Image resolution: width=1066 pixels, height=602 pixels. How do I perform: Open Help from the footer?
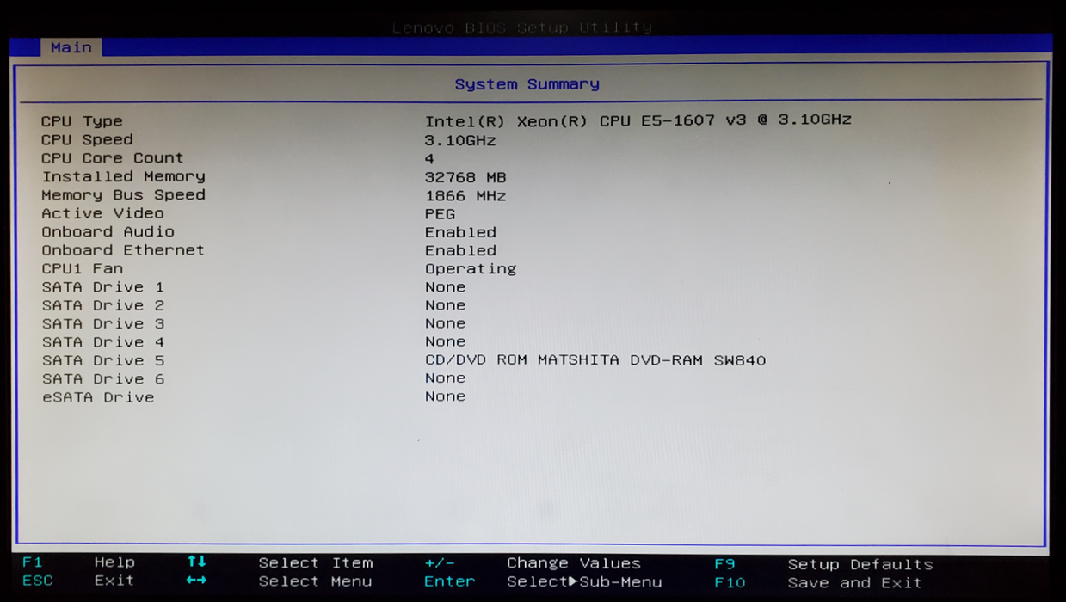pos(114,562)
